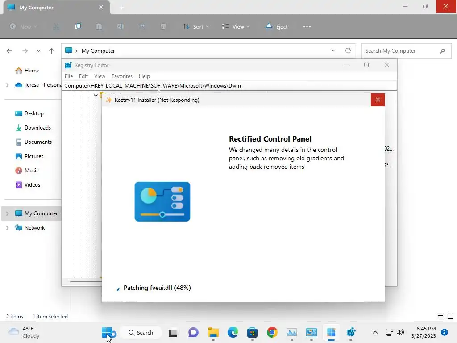
Task: Launch Google Chrome from the taskbar
Action: click(x=272, y=332)
